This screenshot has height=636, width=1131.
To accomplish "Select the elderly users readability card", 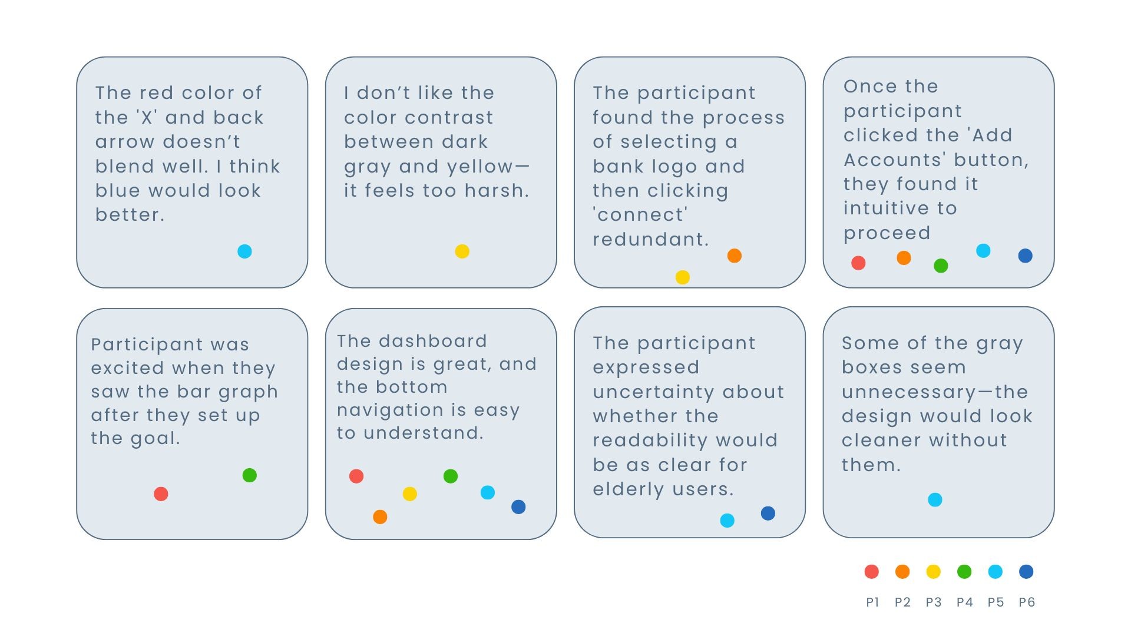I will click(x=690, y=422).
